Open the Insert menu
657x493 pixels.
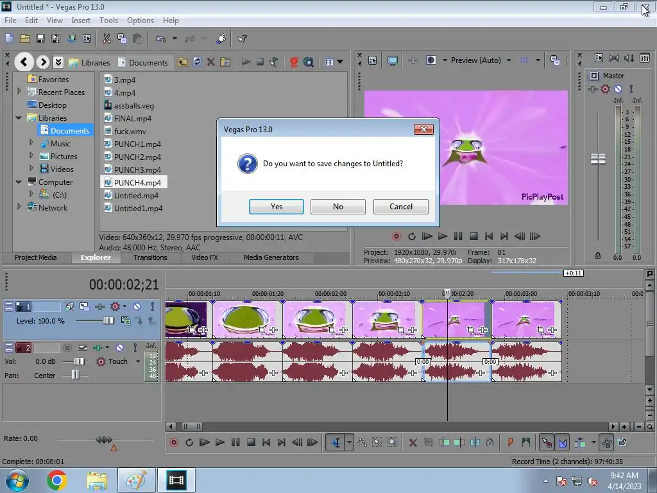coord(80,20)
